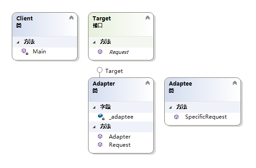Collapse the 方法 section in Adaptee

(x=171, y=107)
